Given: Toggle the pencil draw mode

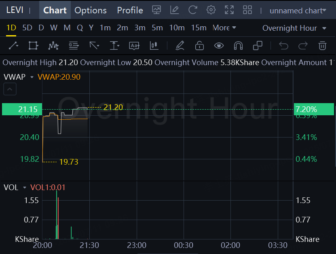Looking at the screenshot, I should [180, 46].
